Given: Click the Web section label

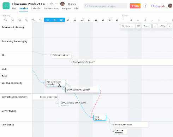Looking at the screenshot, I should [4, 69].
